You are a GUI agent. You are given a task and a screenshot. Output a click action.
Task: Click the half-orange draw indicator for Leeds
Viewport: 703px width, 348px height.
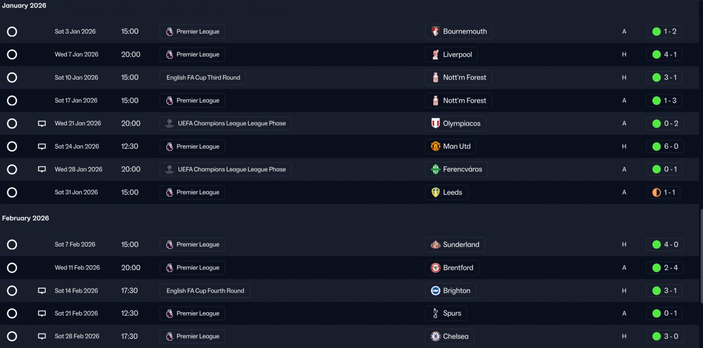[x=656, y=193]
